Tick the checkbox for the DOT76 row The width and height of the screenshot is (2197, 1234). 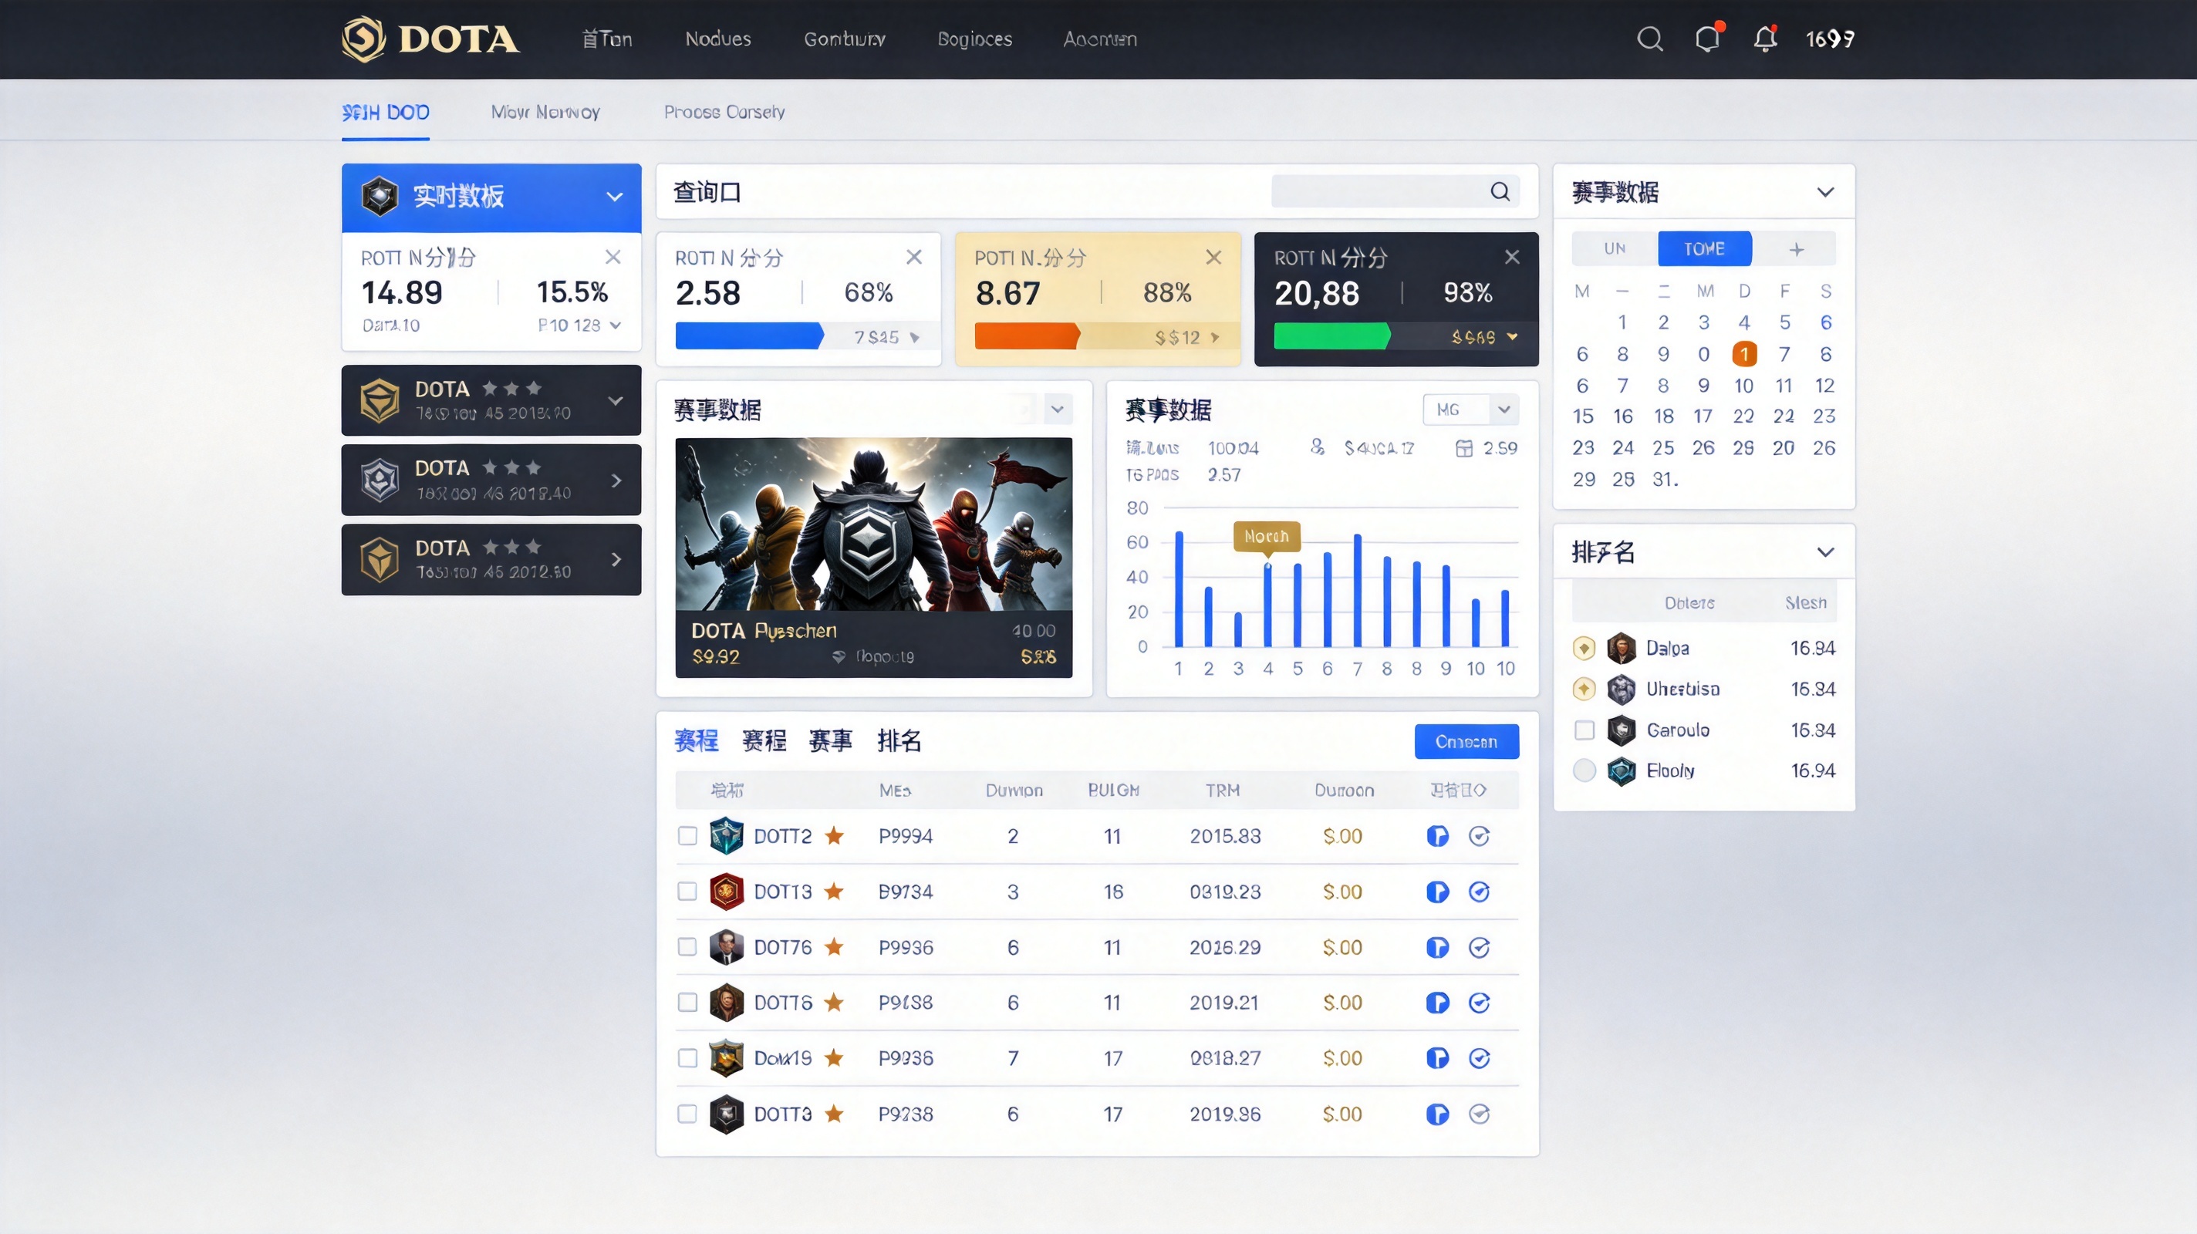(x=687, y=946)
